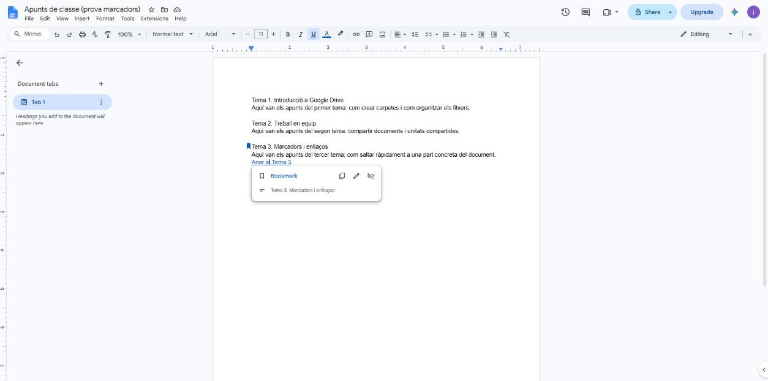
Task: Activate the paint format tool
Action: click(108, 34)
